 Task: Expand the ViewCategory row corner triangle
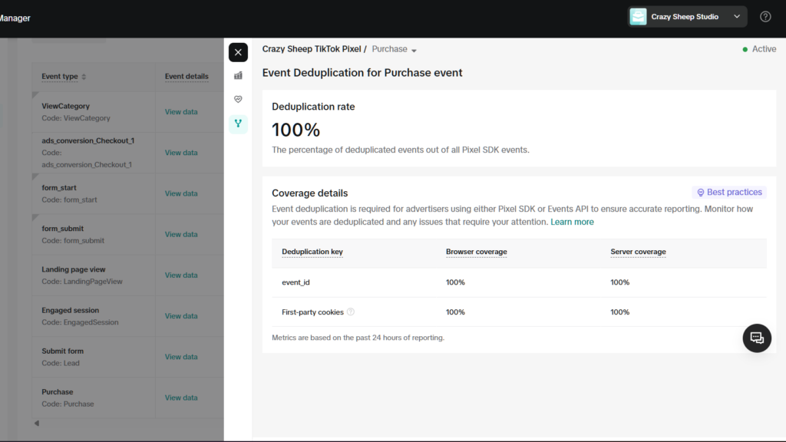[35, 94]
